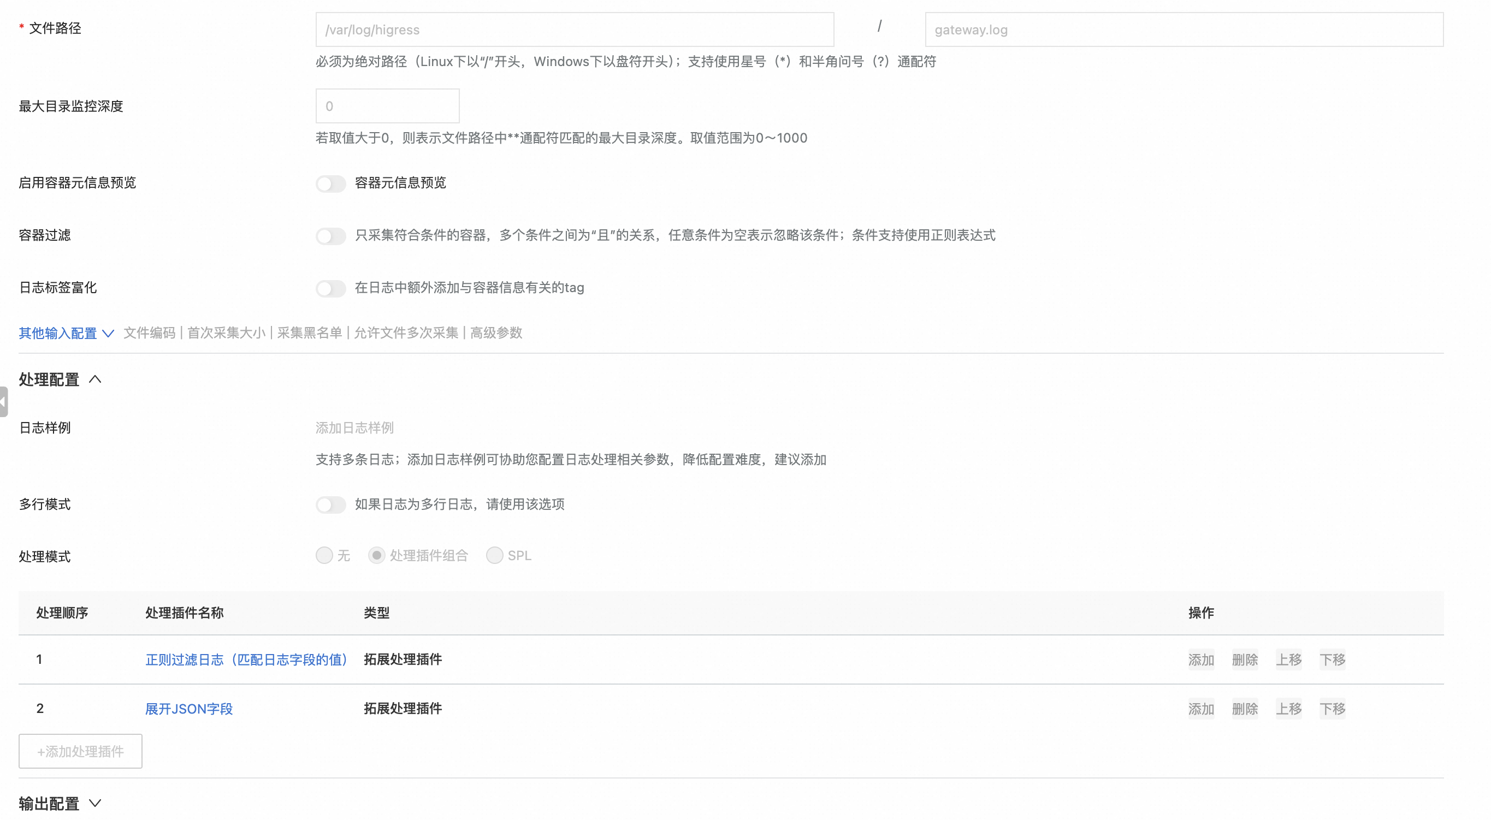Enable the 容器元信息预览 toggle
Screen dimensions: 1491x820
(330, 183)
